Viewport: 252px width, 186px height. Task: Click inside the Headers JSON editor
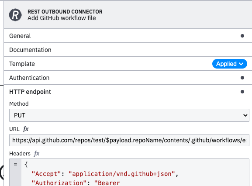(135, 172)
